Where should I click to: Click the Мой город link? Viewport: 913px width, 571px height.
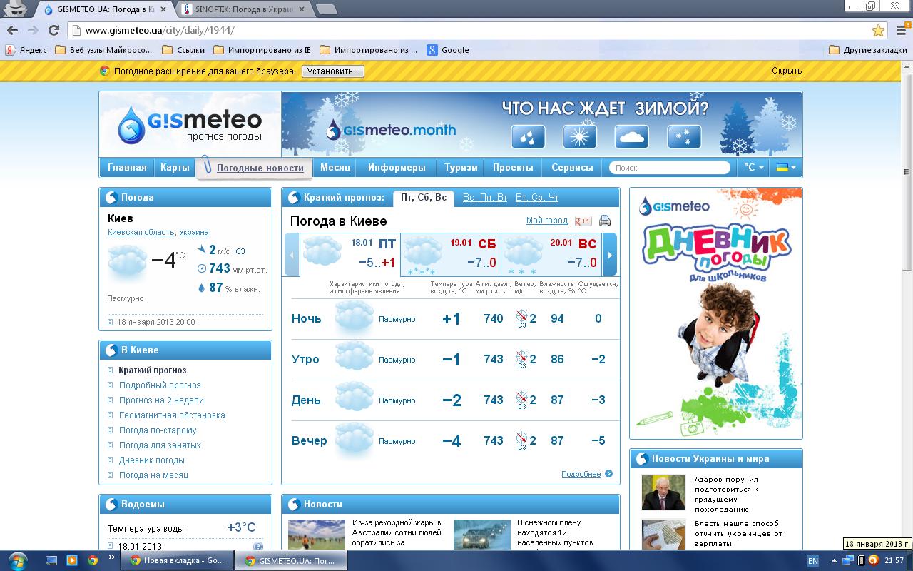(x=547, y=221)
